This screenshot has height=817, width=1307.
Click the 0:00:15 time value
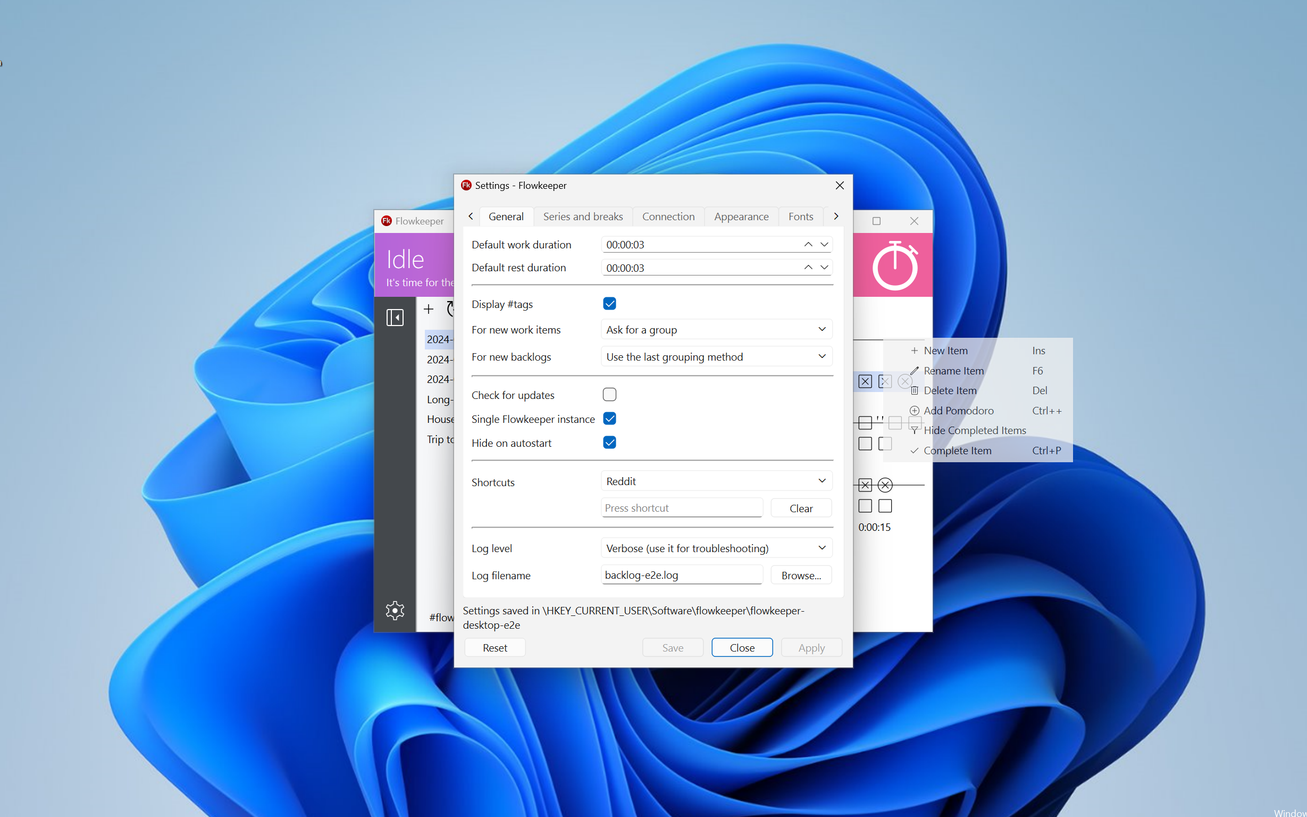click(x=874, y=527)
